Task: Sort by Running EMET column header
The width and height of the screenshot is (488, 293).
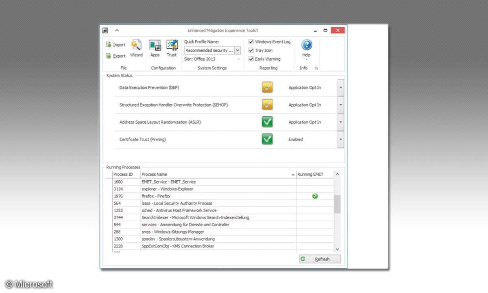Action: (315, 174)
